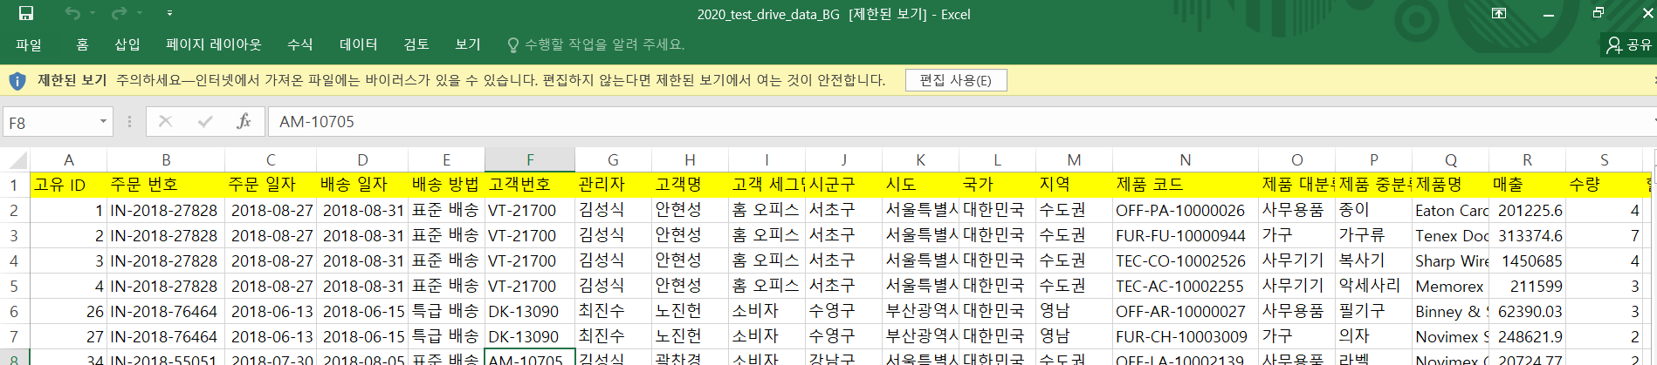
Task: Click cell Eaton Card in row 2
Action: click(1450, 210)
